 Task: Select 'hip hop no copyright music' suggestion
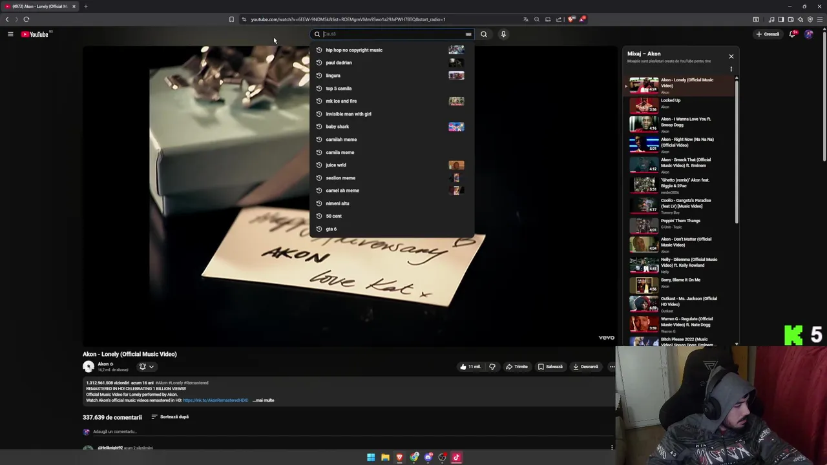pyautogui.click(x=392, y=50)
